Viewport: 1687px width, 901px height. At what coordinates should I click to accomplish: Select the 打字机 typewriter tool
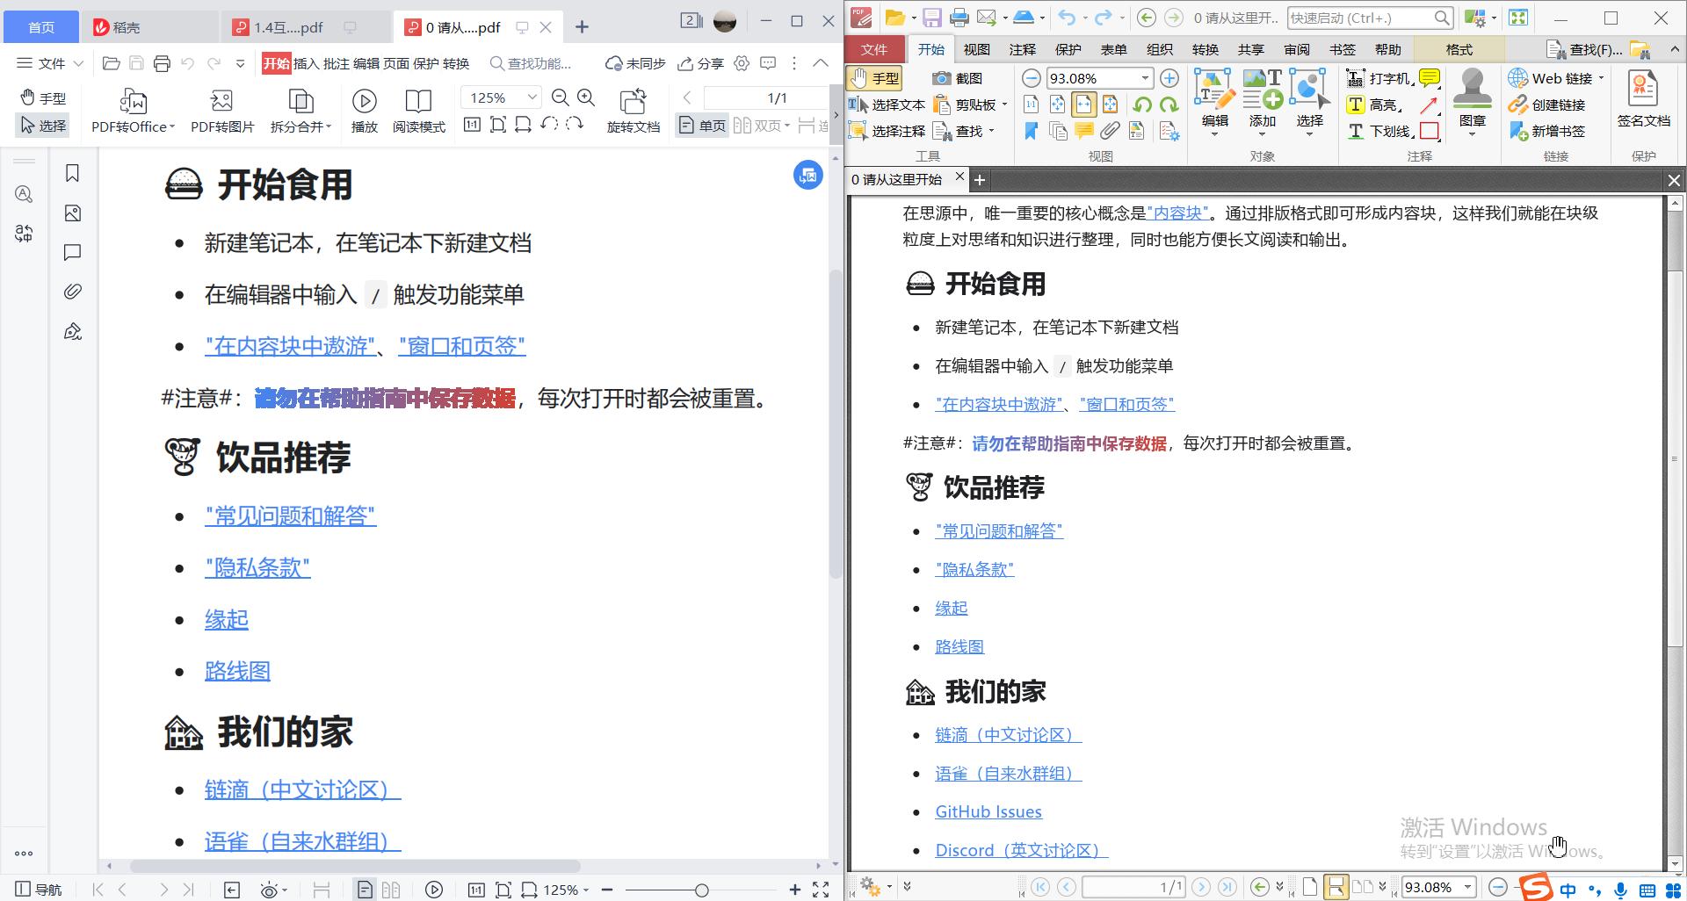1380,78
